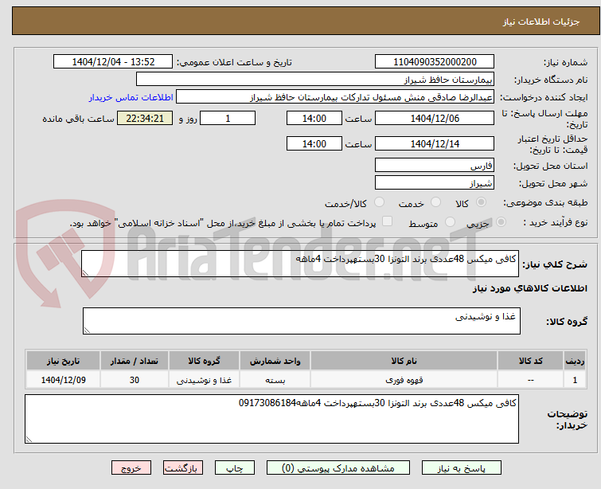The height and width of the screenshot is (489, 601).
Task: Select the متوسط purchase type radio
Action: point(450,222)
